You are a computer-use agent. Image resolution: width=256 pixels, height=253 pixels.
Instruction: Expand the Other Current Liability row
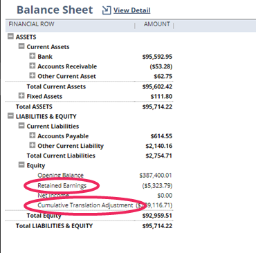(x=33, y=145)
